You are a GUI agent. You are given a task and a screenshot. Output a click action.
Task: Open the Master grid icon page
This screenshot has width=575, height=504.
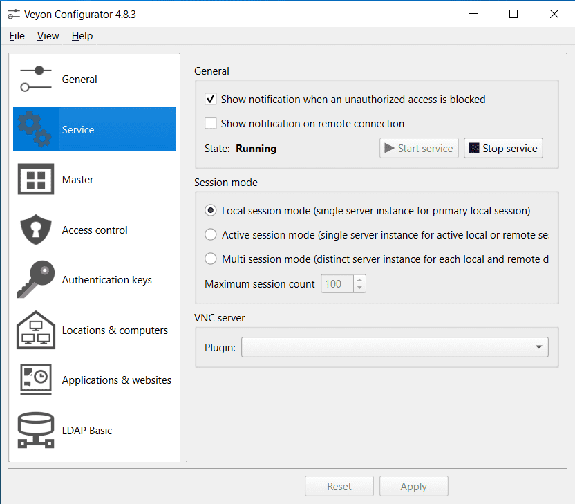(36, 180)
